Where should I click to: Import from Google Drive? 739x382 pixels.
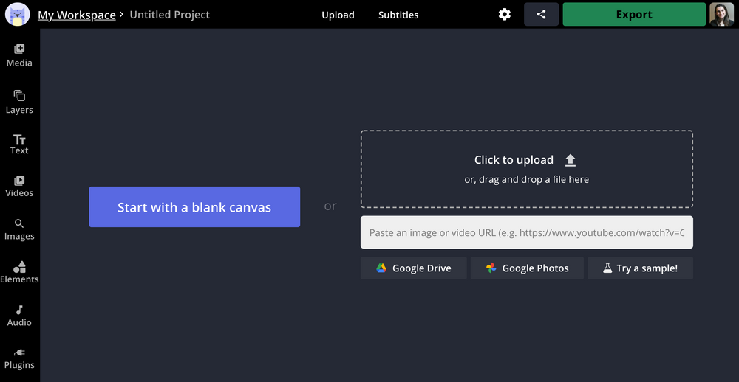click(413, 268)
